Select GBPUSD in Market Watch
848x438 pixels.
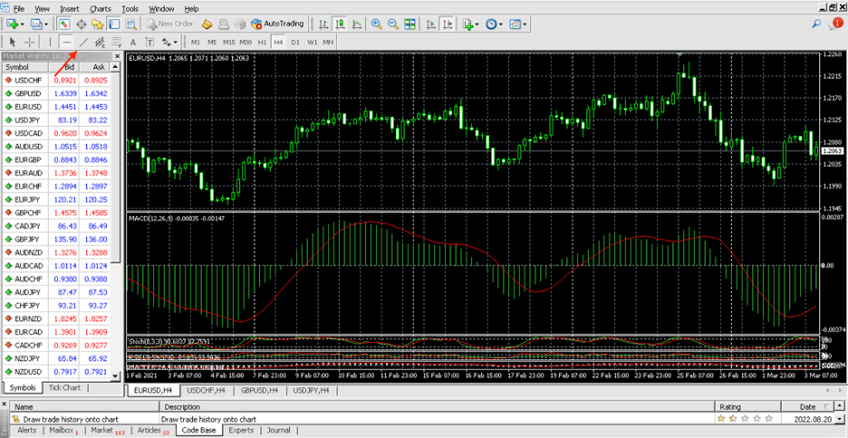point(27,93)
